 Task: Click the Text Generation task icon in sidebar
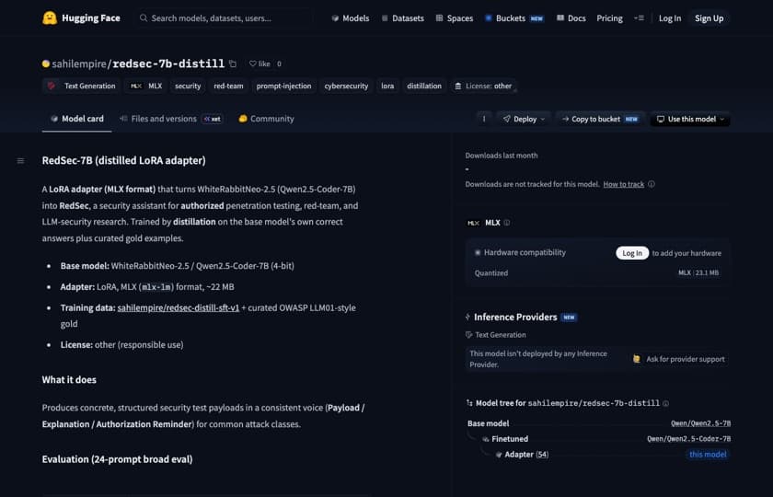[x=468, y=335]
